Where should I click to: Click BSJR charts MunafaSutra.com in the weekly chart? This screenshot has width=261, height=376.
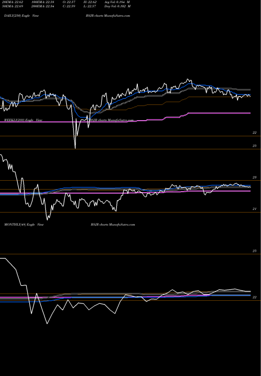[111, 120]
